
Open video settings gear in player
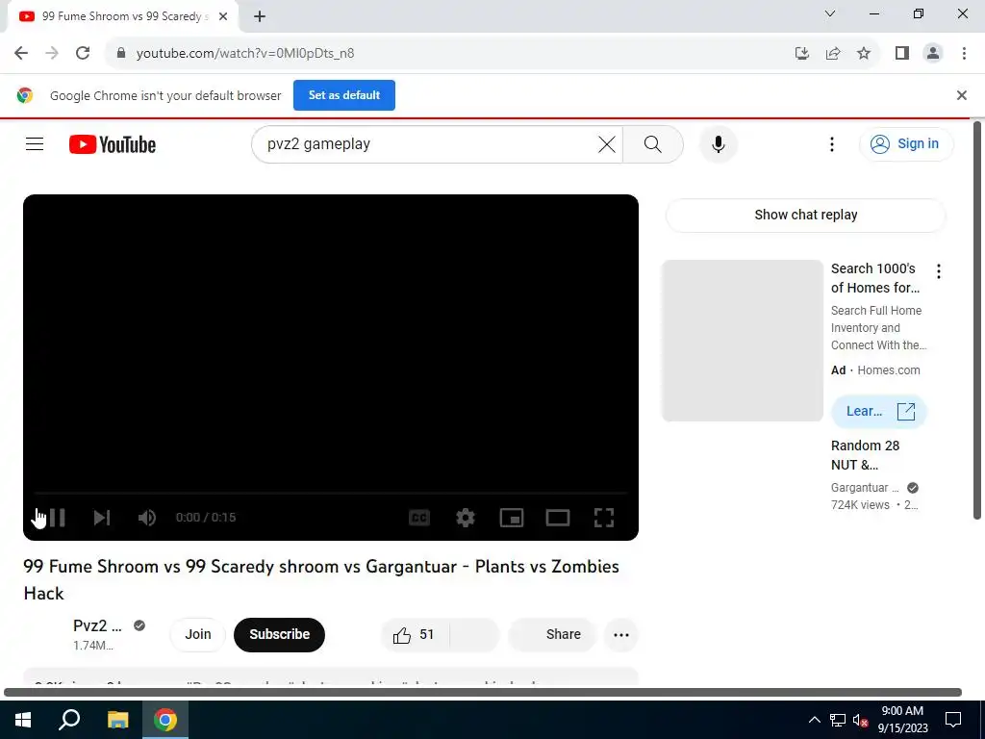(x=466, y=517)
